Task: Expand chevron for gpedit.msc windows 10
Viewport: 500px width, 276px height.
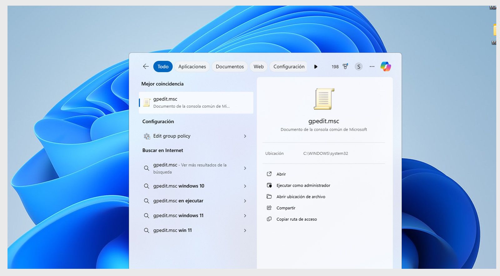Action: [x=245, y=186]
